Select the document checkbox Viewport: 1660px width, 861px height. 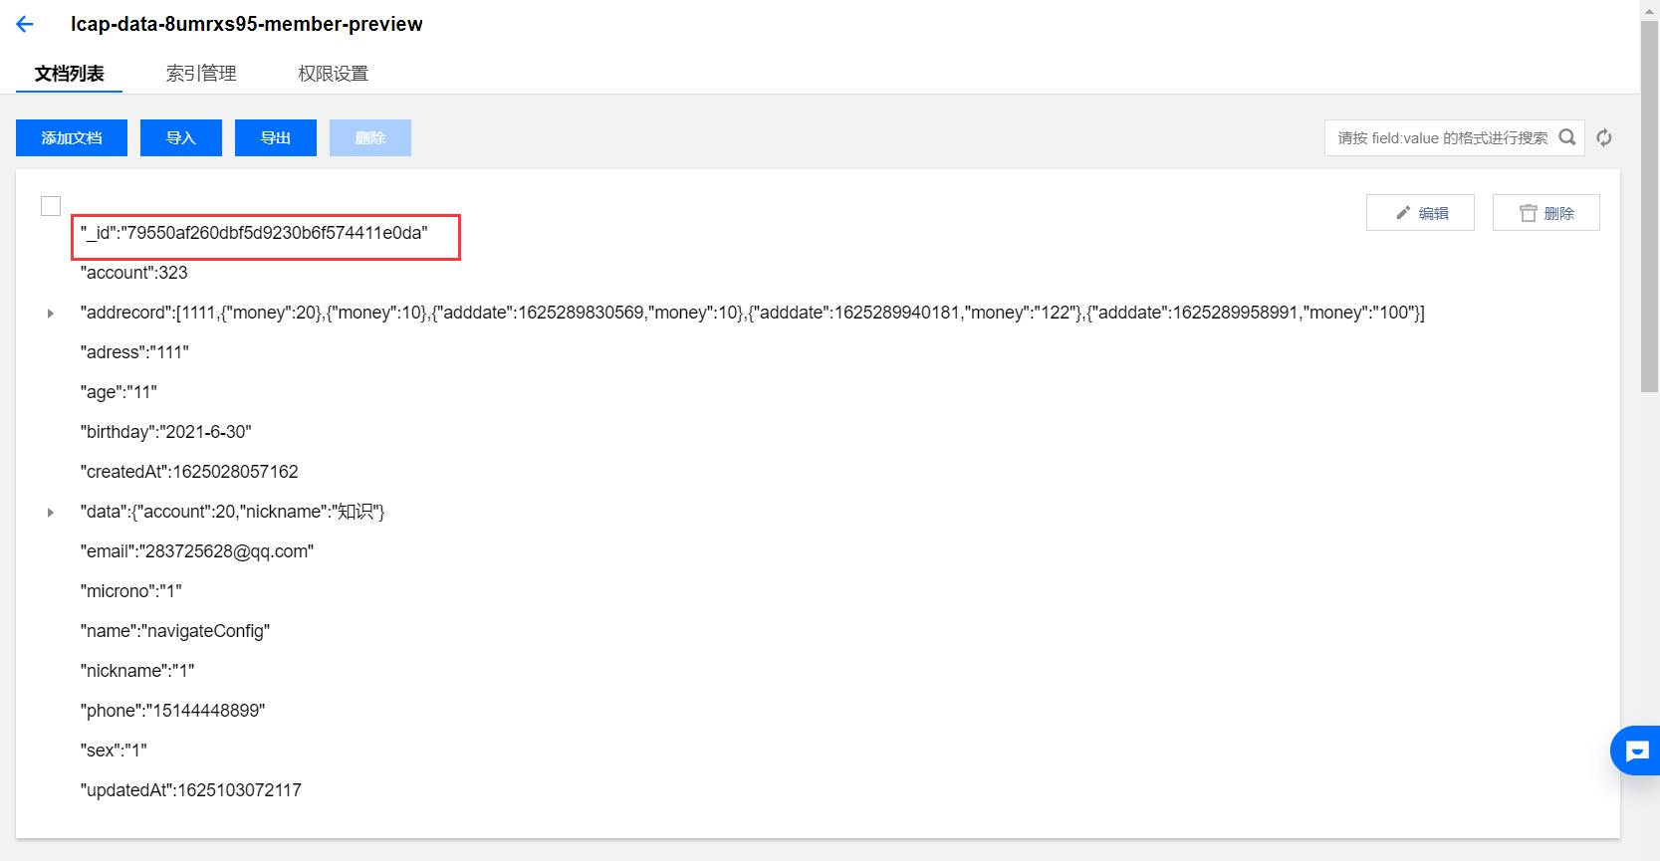[51, 206]
